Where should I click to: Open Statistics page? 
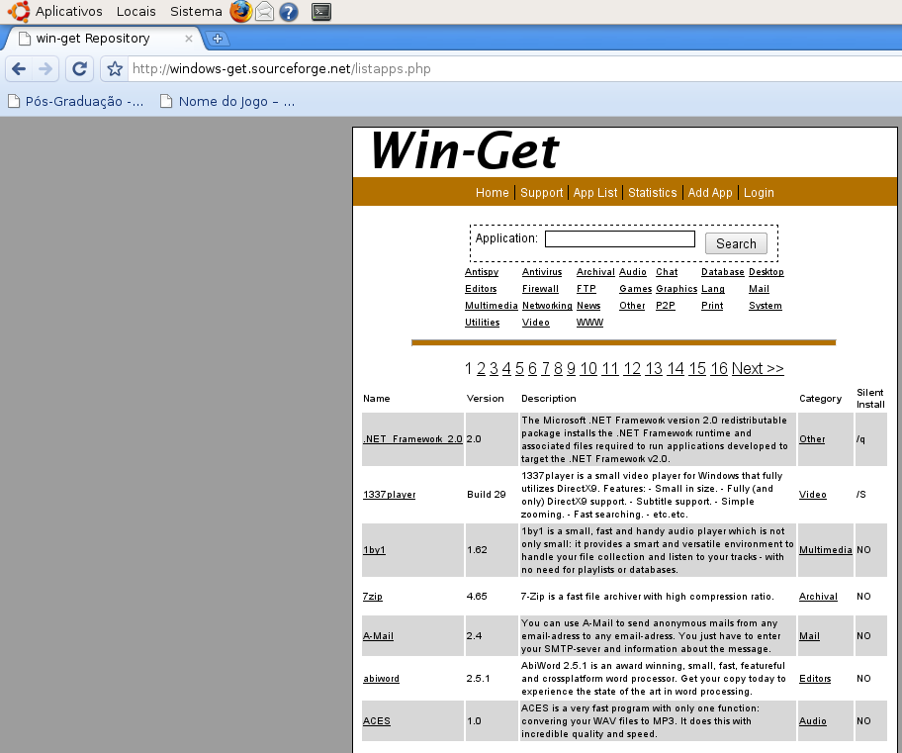(653, 192)
